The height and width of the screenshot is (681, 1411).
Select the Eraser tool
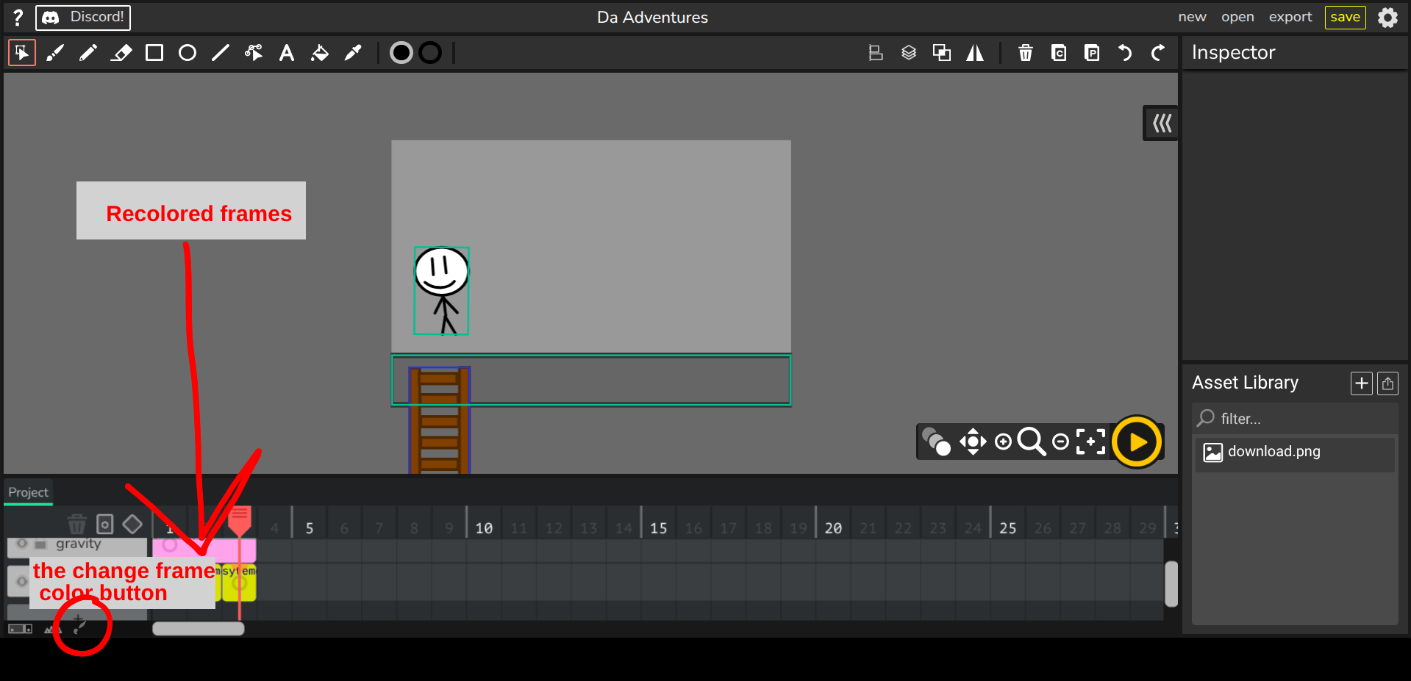tap(121, 53)
